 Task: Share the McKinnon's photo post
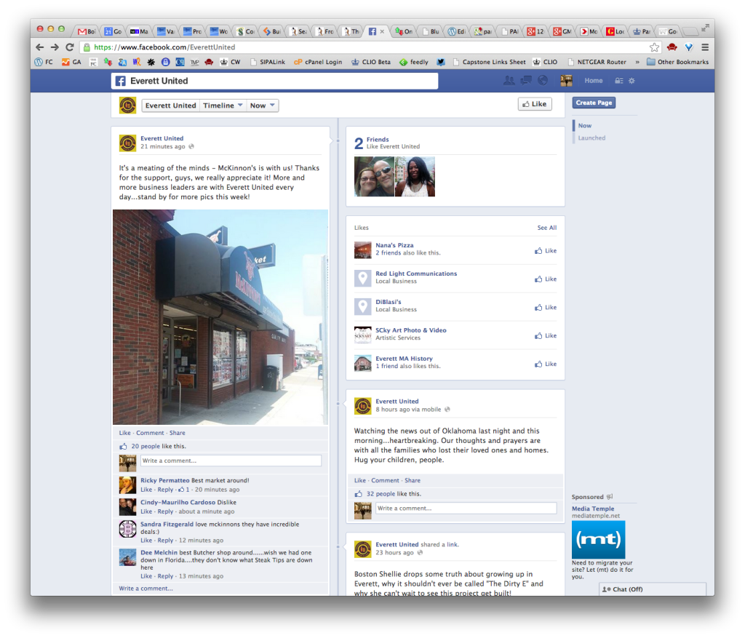[x=178, y=433]
